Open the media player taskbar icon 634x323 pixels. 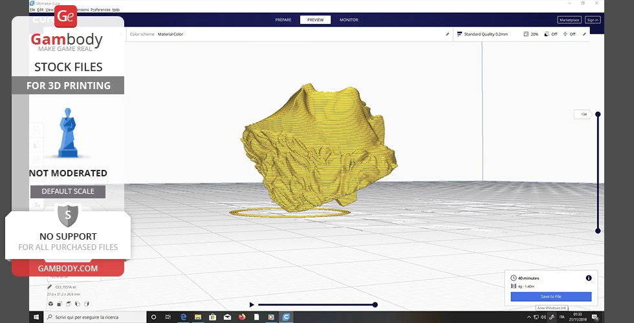[x=271, y=317]
